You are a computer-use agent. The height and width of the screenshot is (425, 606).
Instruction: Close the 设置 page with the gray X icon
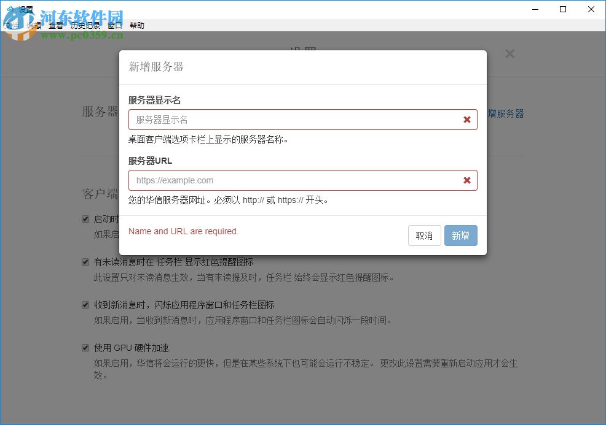510,53
